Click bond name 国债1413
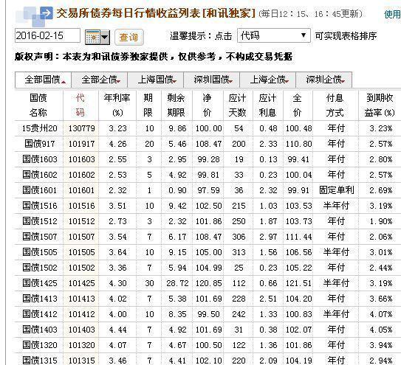The width and height of the screenshot is (401, 365). pyautogui.click(x=39, y=299)
